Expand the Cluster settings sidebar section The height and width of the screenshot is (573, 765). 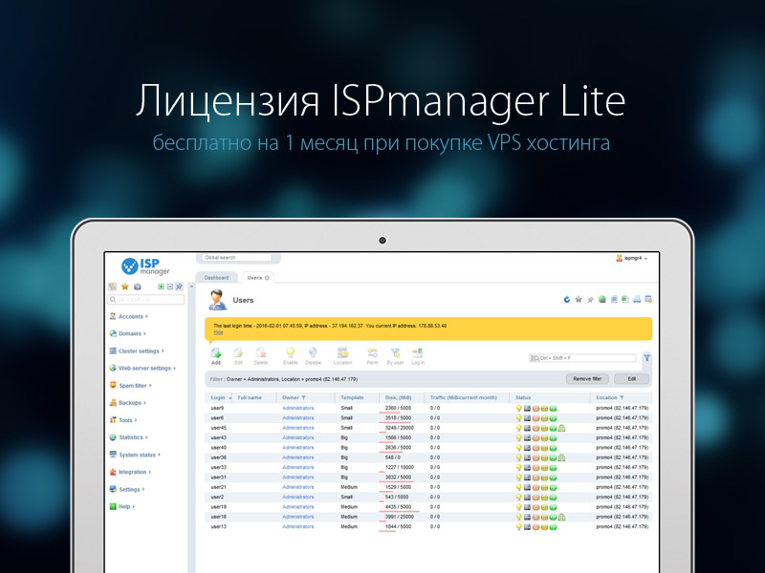pos(137,350)
